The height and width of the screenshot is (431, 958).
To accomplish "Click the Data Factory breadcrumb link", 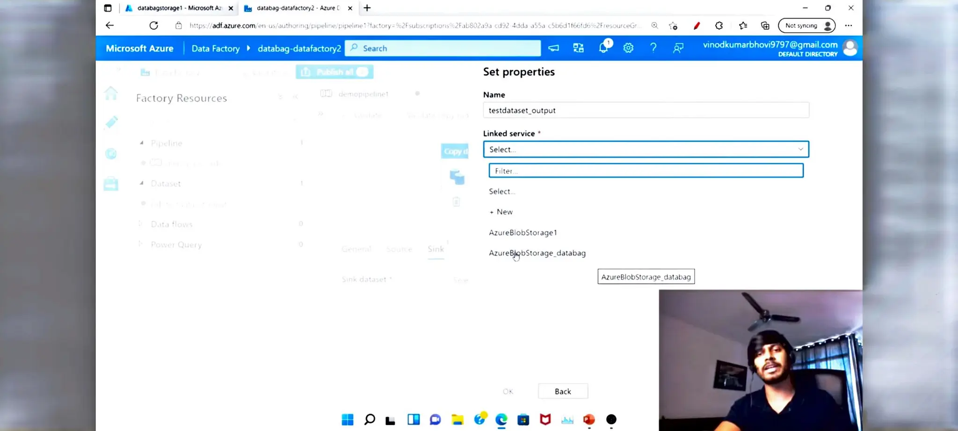I will 215,48.
